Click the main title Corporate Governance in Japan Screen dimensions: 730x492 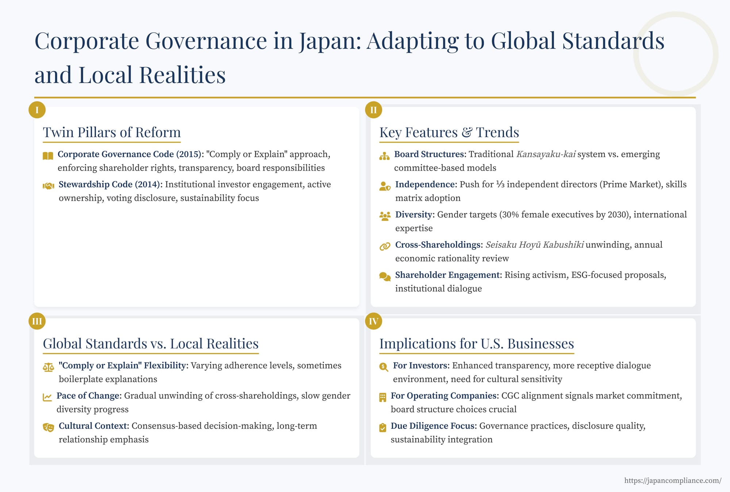[350, 58]
